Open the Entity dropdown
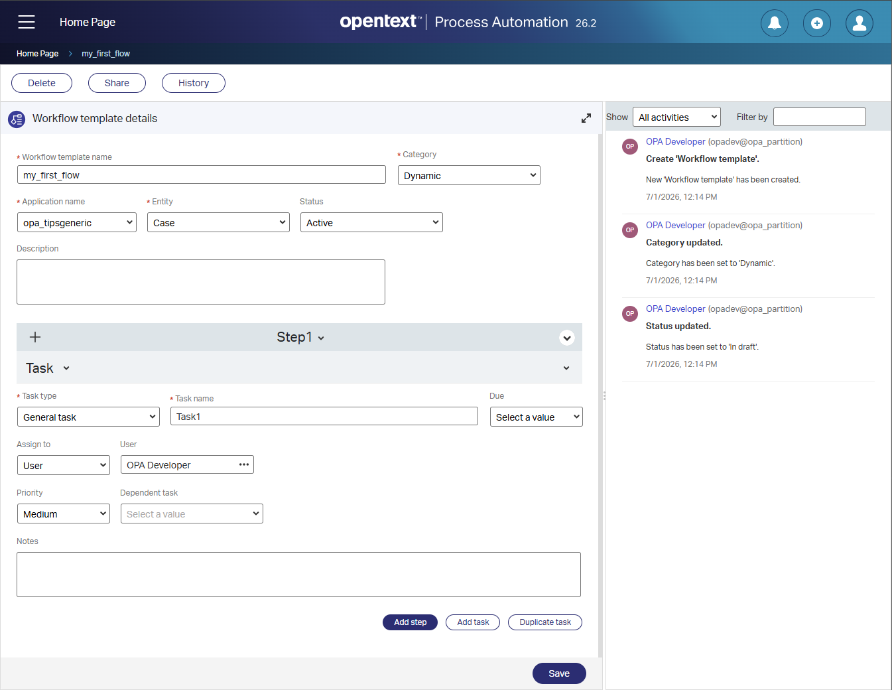892x690 pixels. point(218,222)
